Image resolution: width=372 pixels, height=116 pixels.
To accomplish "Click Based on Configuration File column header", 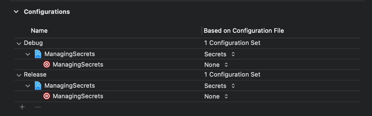I will 244,31.
